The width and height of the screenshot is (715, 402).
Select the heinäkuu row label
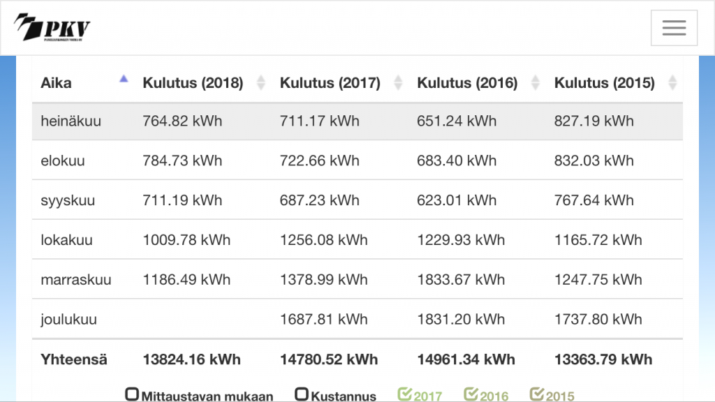71,121
